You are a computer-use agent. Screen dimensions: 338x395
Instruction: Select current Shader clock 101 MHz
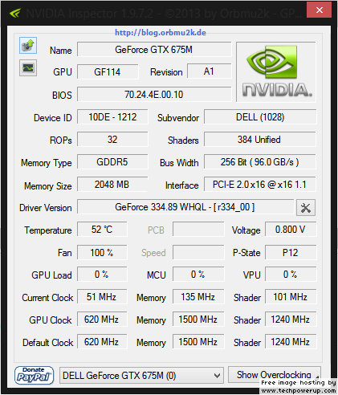(x=291, y=297)
